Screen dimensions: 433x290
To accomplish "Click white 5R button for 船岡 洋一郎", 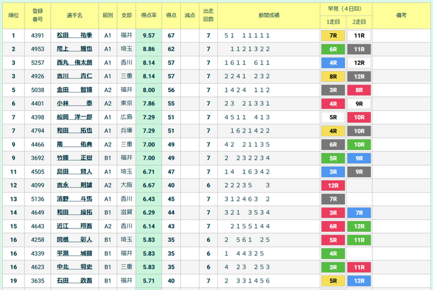I will click(333, 117).
